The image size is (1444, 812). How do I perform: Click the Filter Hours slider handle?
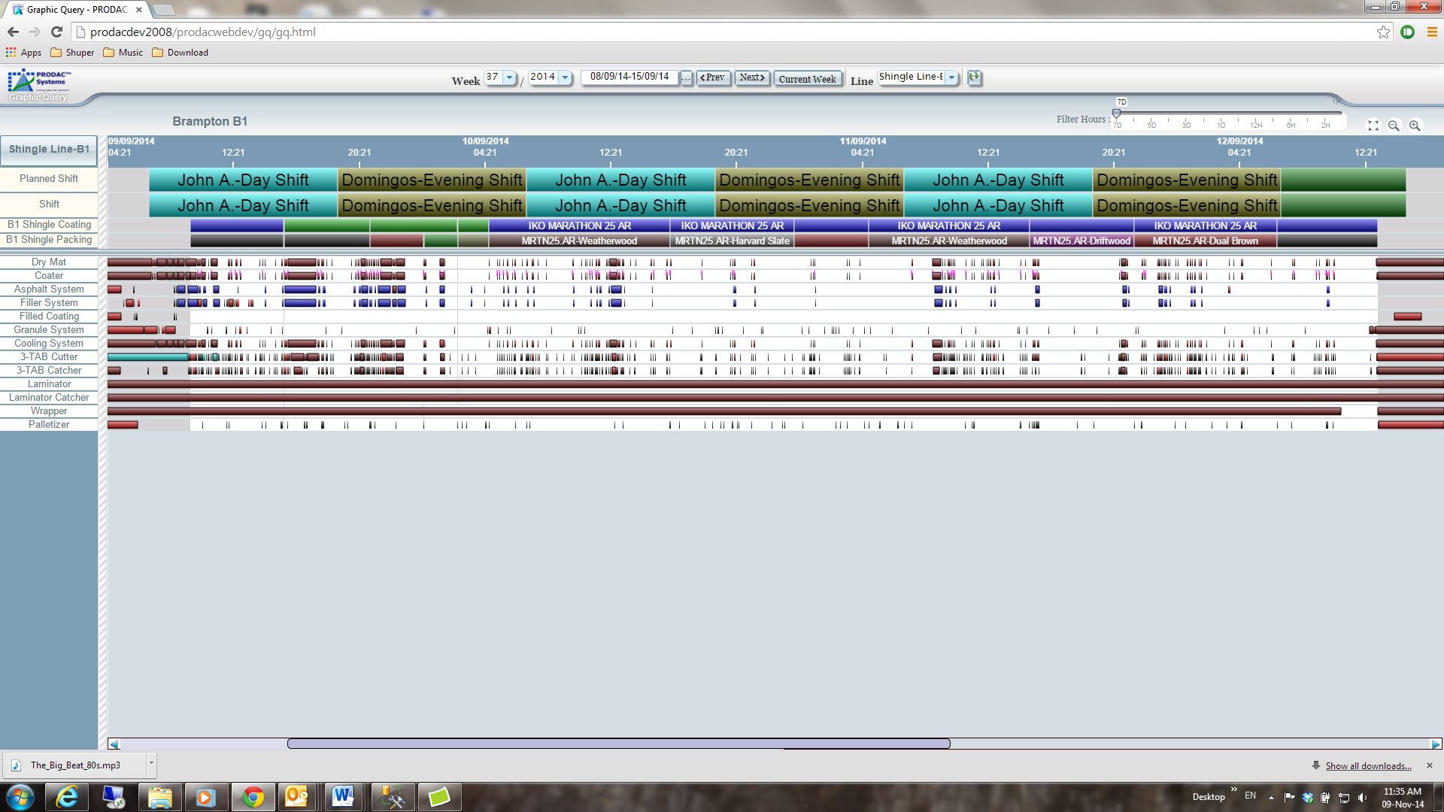(x=1116, y=114)
